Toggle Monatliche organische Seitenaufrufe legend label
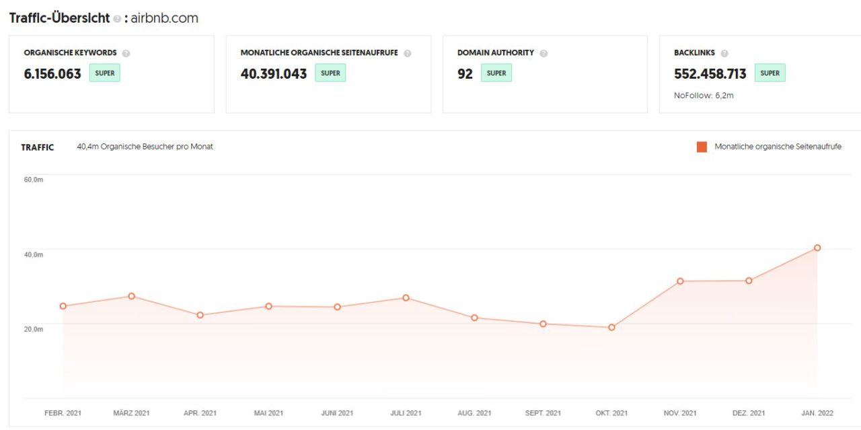 coord(778,147)
